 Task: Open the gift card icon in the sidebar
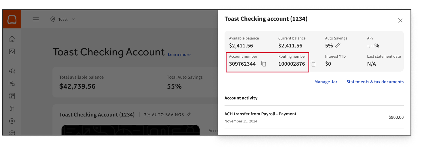(x=12, y=109)
